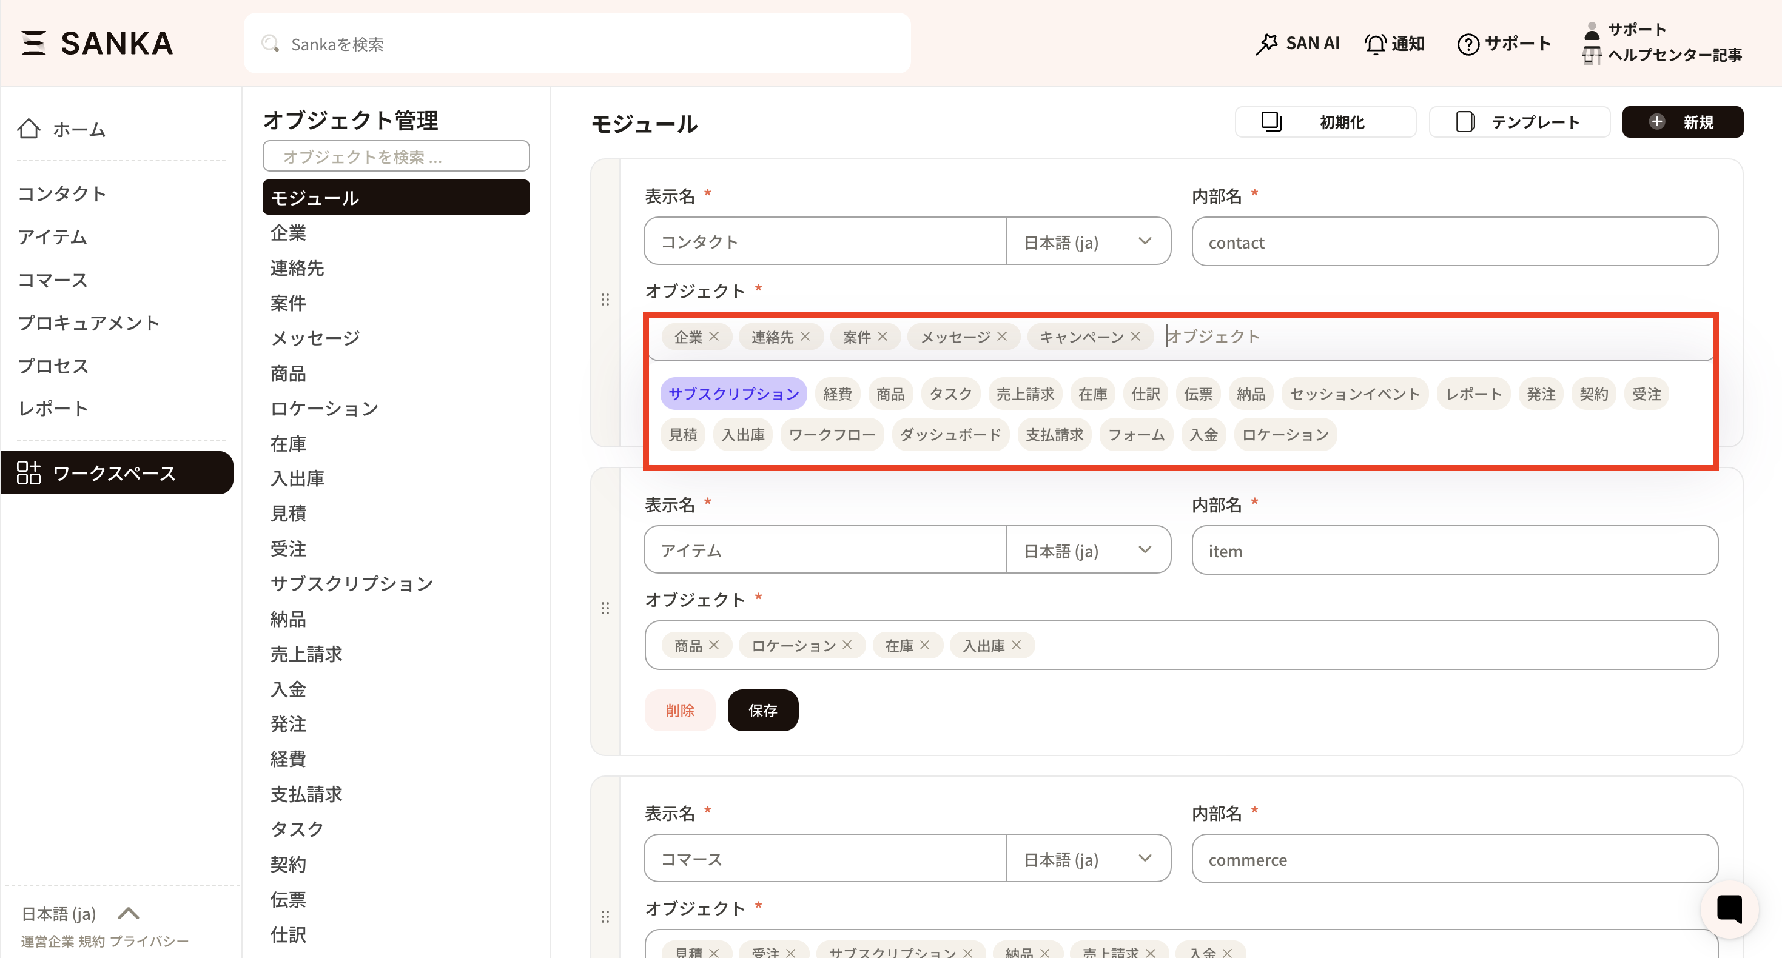Select モジュール in object management list
Viewport: 1782px width, 958px height.
click(x=395, y=197)
